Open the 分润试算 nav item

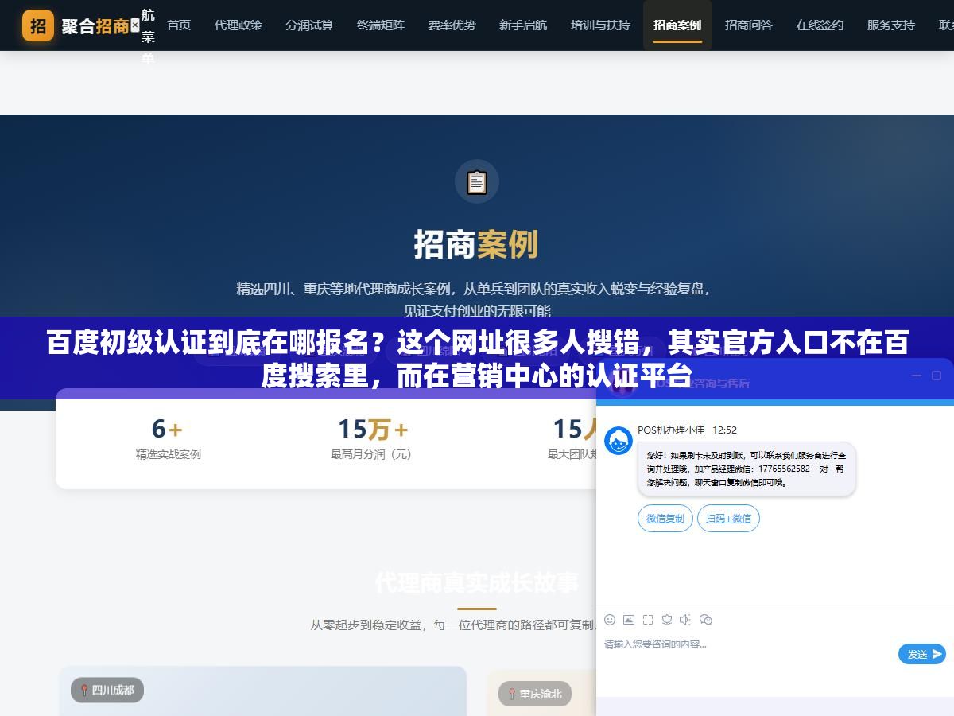tap(309, 25)
